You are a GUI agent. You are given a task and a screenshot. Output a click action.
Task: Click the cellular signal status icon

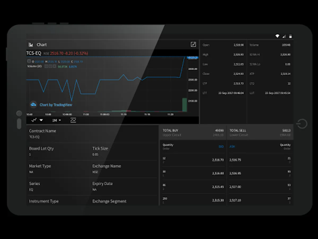click(x=284, y=36)
